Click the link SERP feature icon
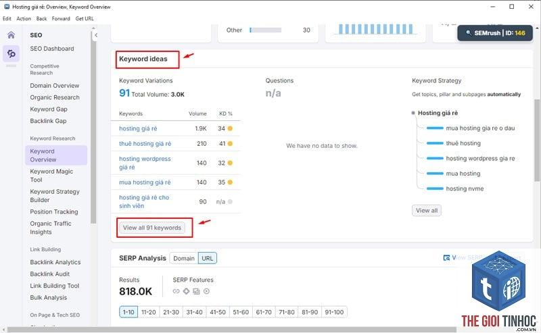Screen dimensions: 541x333 point(176,291)
